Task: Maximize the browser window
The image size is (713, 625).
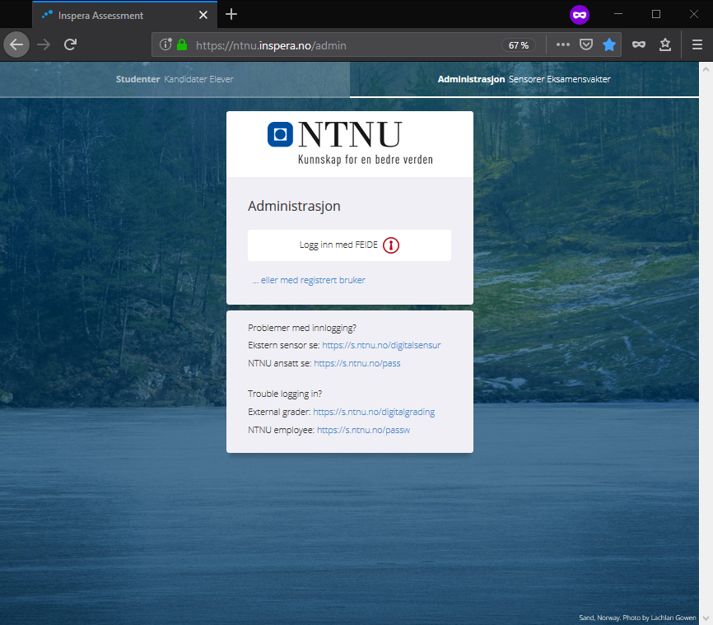Action: coord(655,14)
